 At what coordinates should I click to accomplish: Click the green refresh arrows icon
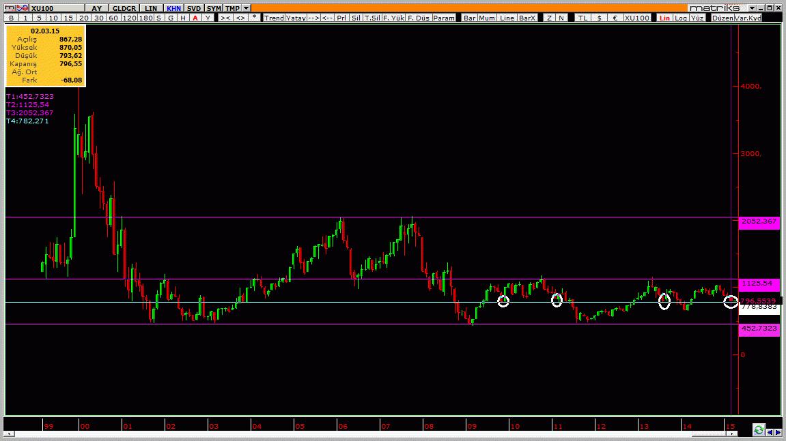759,430
